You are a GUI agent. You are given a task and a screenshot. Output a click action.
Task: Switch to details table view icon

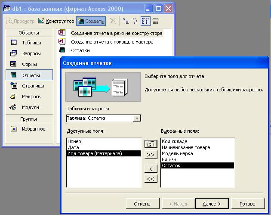tap(155, 21)
